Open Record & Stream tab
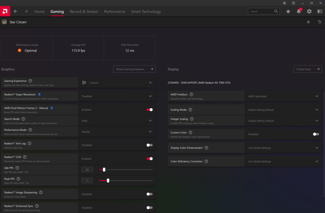Image resolution: width=325 pixels, height=213 pixels. click(84, 12)
